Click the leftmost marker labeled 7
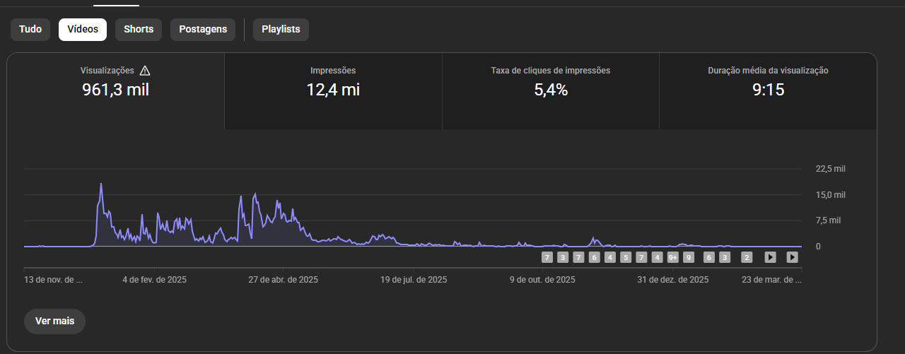This screenshot has width=905, height=354. [547, 257]
